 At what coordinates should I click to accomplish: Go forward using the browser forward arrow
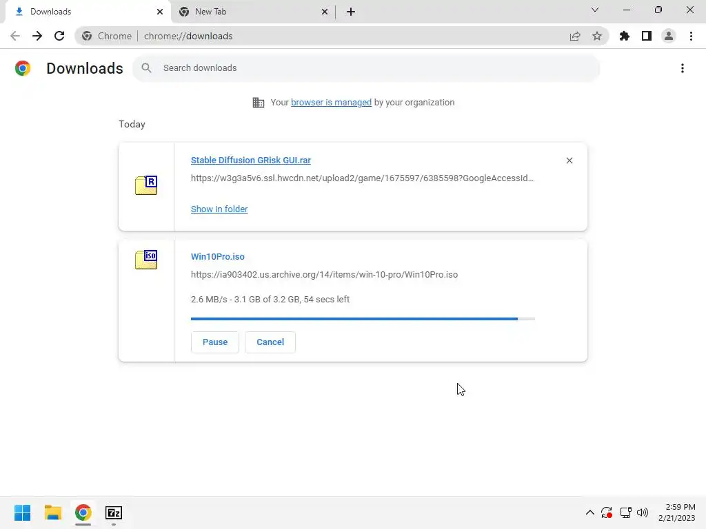[x=37, y=36]
